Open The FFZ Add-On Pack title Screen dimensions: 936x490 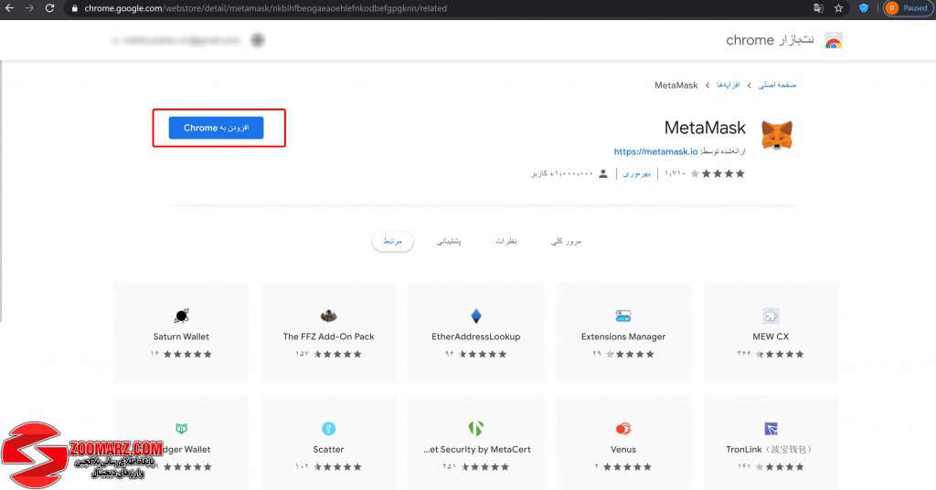click(x=328, y=336)
